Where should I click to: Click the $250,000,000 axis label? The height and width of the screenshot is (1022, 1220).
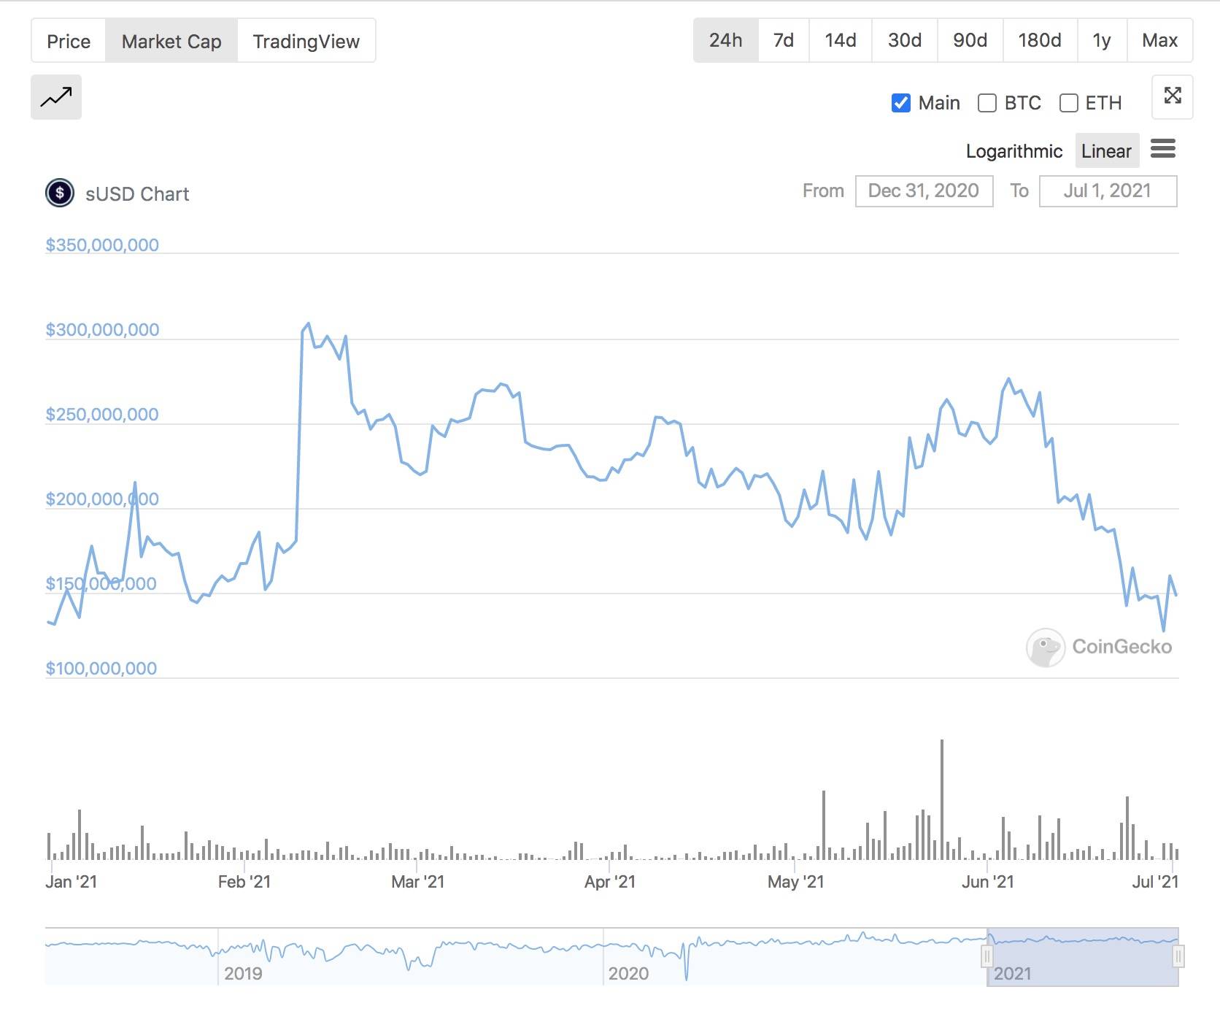pyautogui.click(x=102, y=414)
